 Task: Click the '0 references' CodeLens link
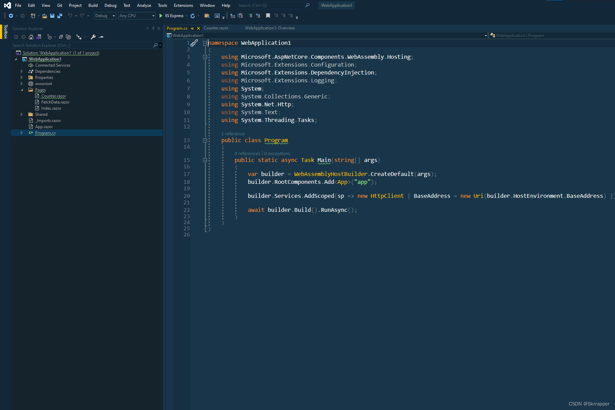[247, 153]
